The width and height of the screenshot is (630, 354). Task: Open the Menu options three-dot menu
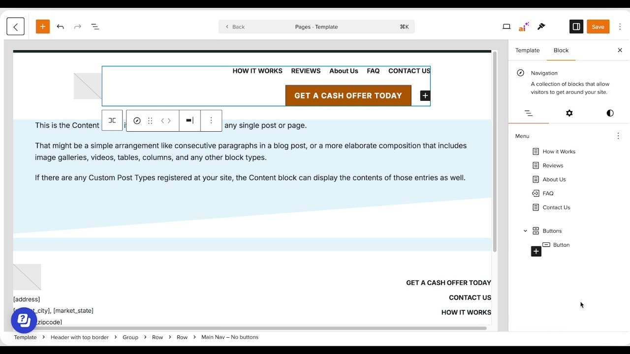click(x=618, y=136)
